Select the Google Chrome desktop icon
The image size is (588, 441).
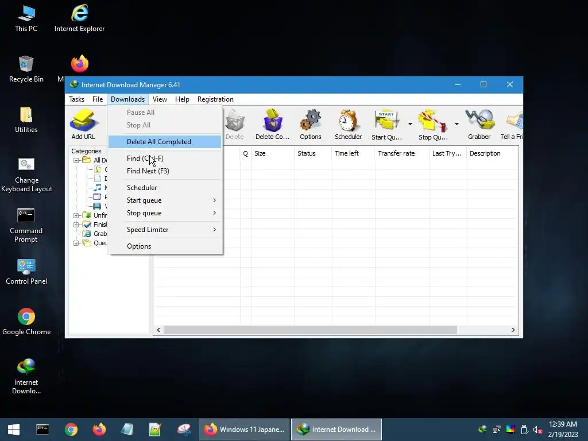pyautogui.click(x=26, y=322)
